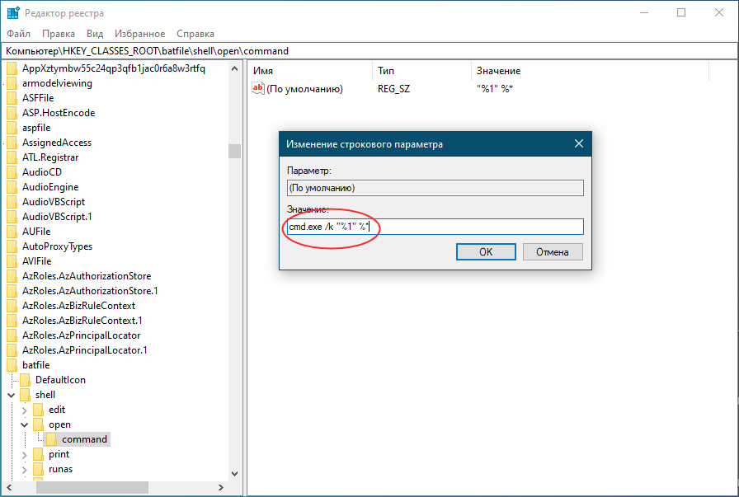Click the AVIFile folder icon
This screenshot has width=739, height=497.
click(12, 261)
